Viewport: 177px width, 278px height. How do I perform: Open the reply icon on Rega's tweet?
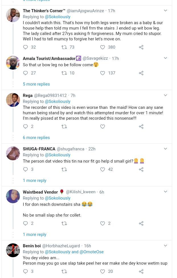[25, 126]
